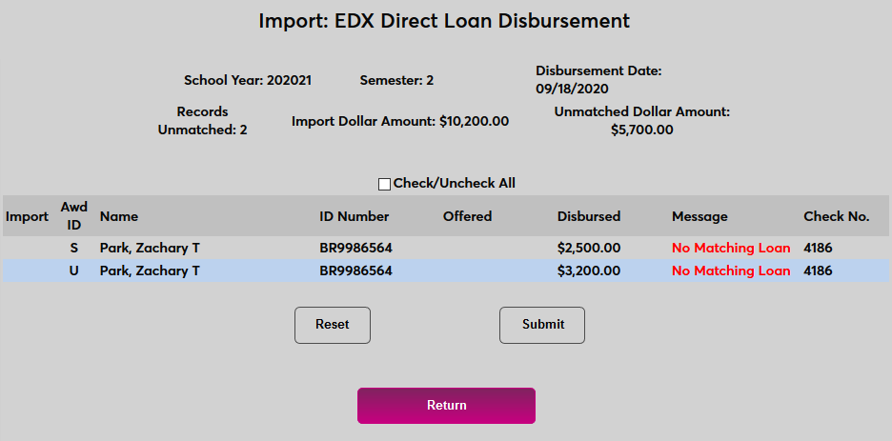Select the $3,200.00 disbursed amount
892x441 pixels.
coord(589,271)
